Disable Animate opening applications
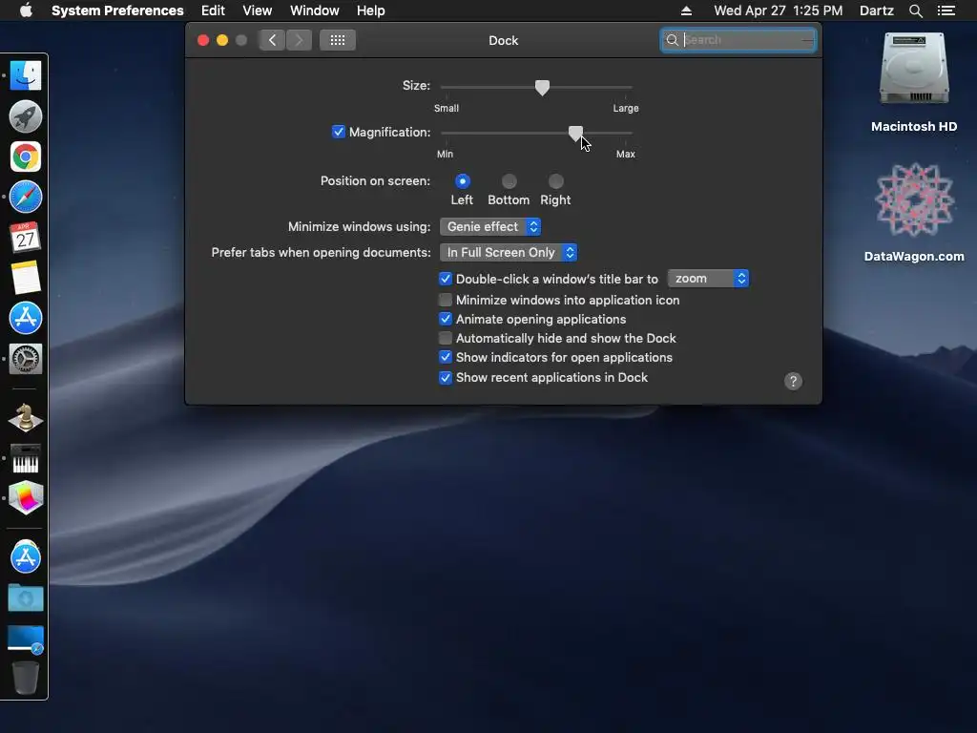Viewport: 977px width, 733px height. tap(446, 319)
